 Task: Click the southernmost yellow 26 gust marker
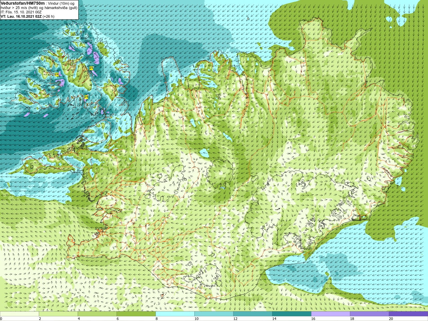pyautogui.click(x=86, y=97)
